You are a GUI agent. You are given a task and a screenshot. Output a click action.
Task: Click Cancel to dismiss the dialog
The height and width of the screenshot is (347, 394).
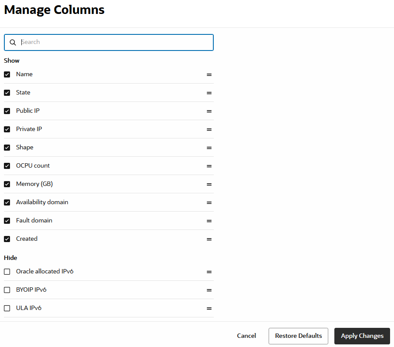point(246,336)
